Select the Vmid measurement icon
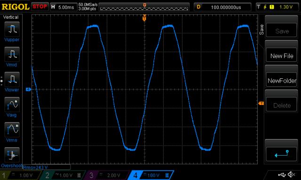The image size is (301, 180). pos(12,54)
